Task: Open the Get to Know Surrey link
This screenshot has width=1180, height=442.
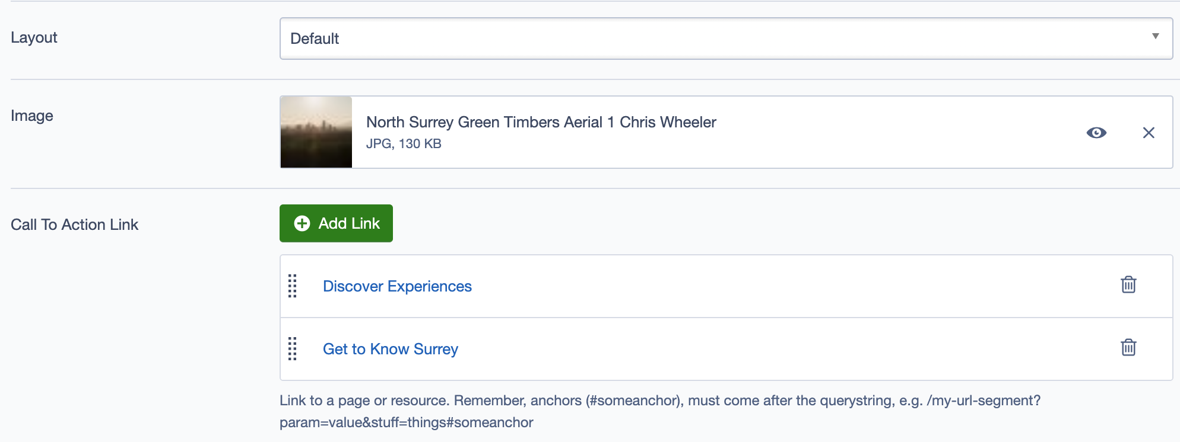Action: tap(390, 350)
